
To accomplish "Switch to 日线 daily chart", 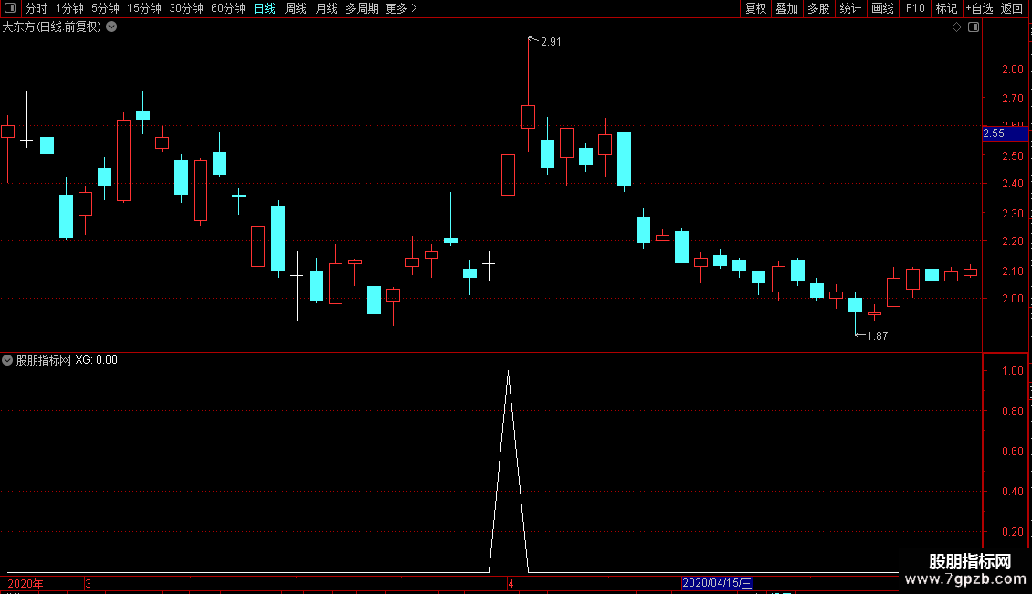I will pyautogui.click(x=265, y=8).
